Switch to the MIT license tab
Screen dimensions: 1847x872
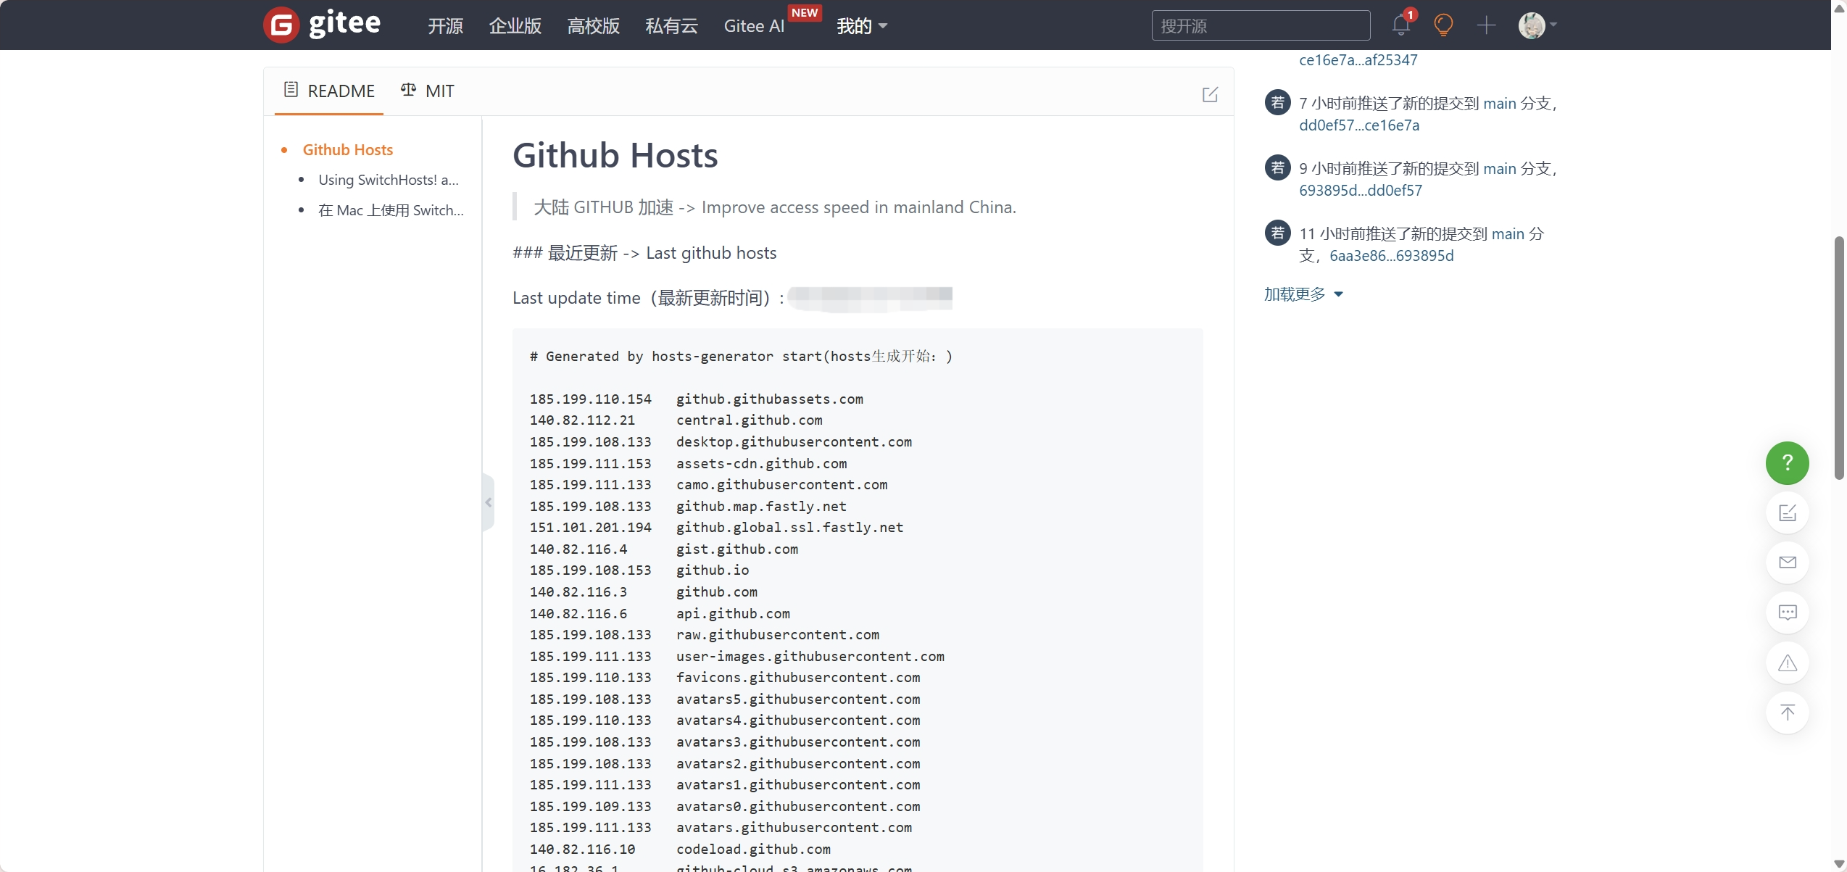click(x=428, y=91)
